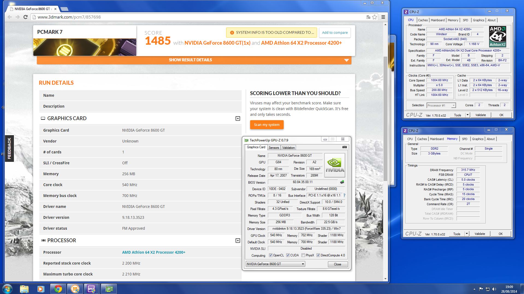Screen dimensions: 524x294
Task: Click the Chrome address bar URL
Action: pyautogui.click(x=69, y=17)
